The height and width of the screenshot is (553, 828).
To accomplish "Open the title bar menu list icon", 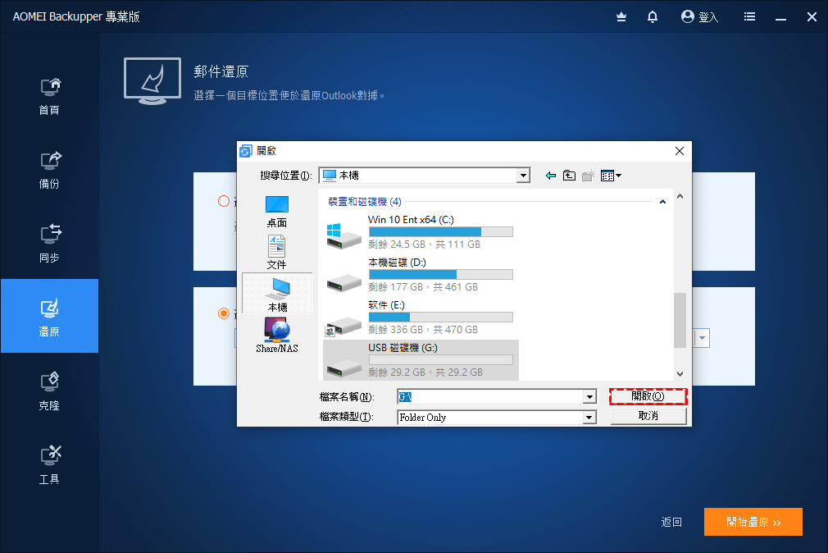I will [749, 17].
